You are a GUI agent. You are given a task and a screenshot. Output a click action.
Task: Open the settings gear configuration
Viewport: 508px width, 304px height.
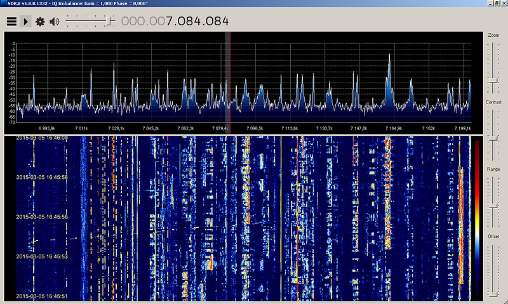pos(40,22)
